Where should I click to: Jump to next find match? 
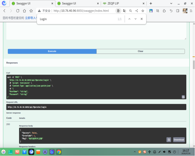(x=135, y=19)
